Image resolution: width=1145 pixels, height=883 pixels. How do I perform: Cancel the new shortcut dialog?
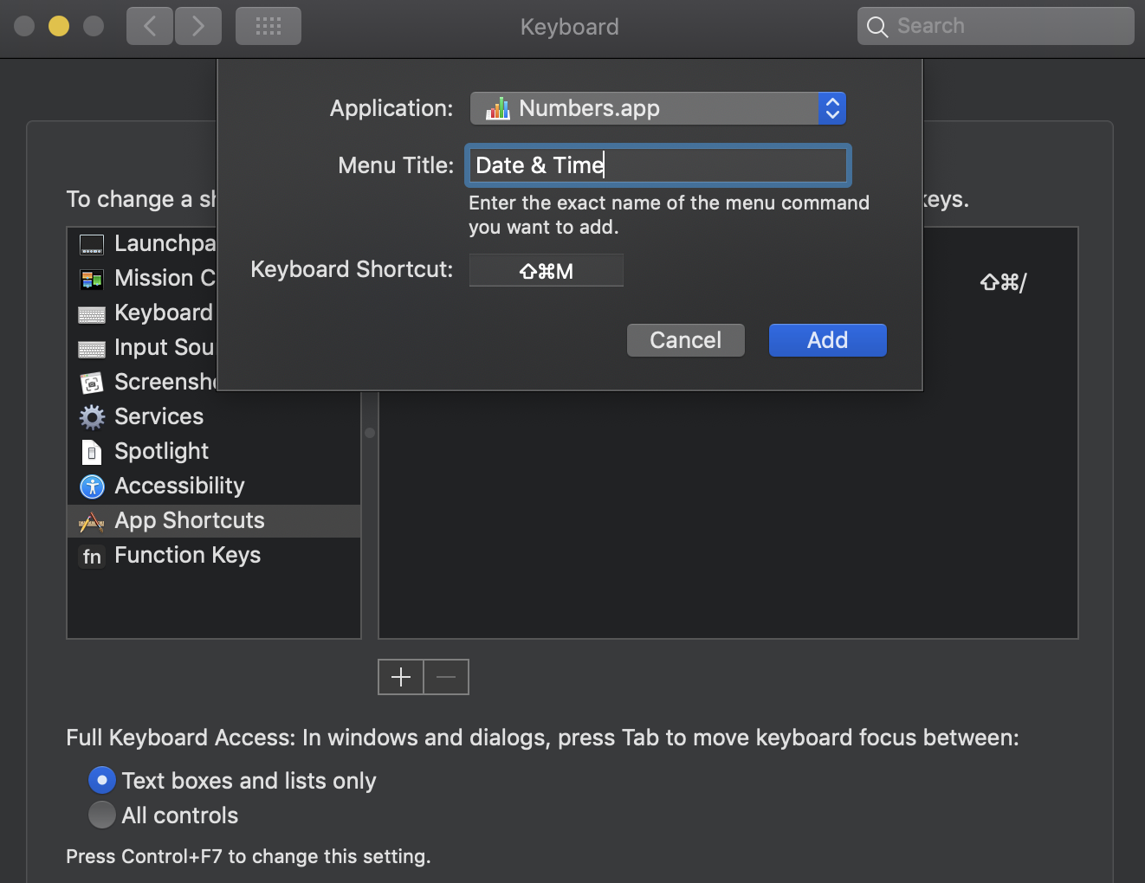point(685,340)
